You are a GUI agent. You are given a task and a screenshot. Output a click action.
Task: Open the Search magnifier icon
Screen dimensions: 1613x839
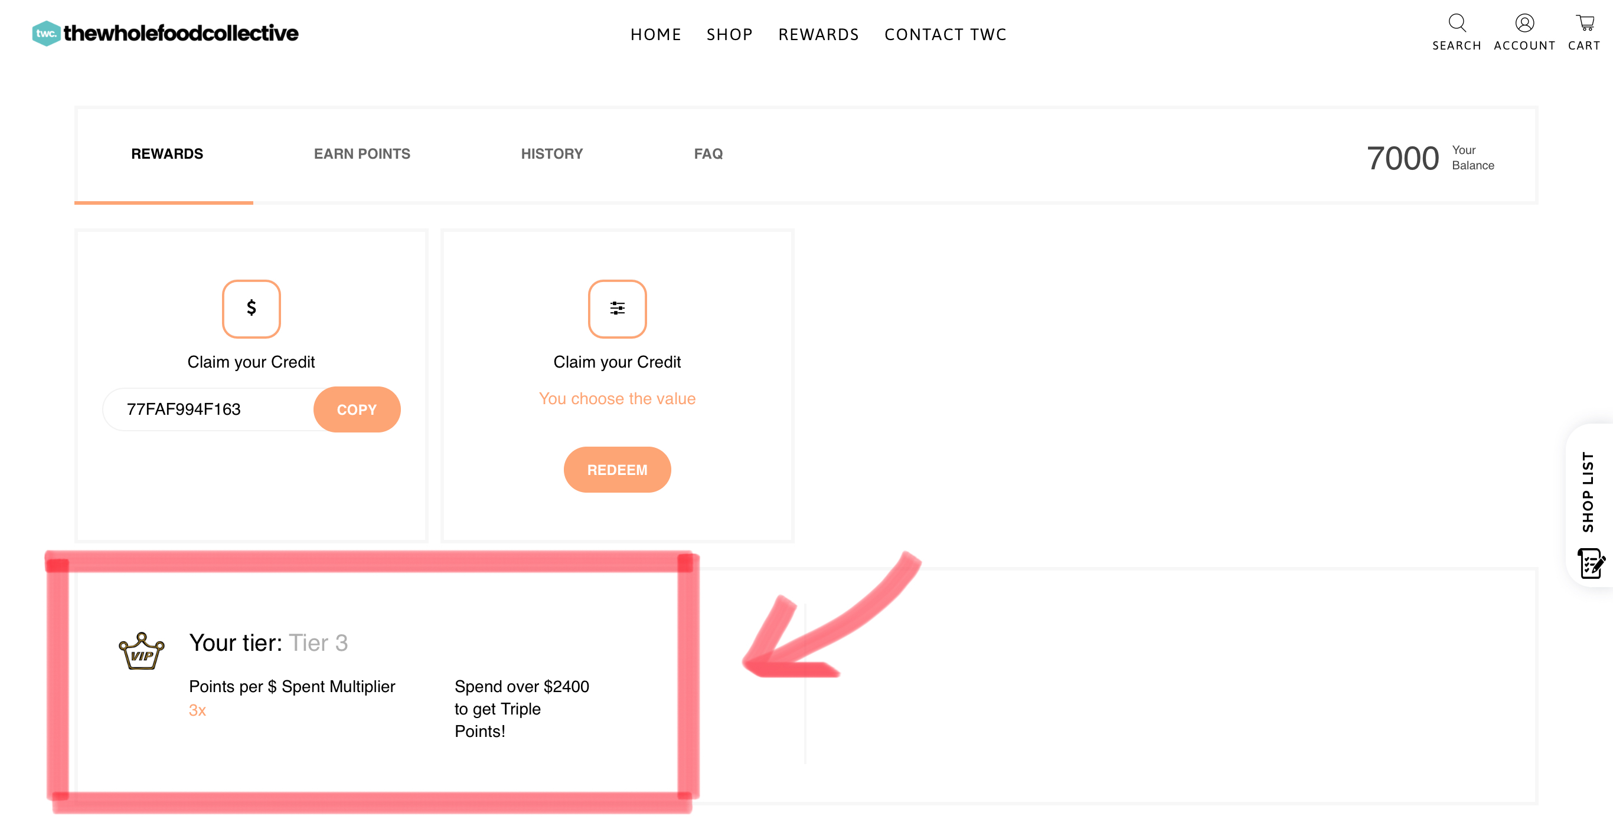[1457, 23]
